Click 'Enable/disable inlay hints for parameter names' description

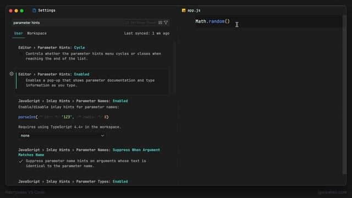69,107
